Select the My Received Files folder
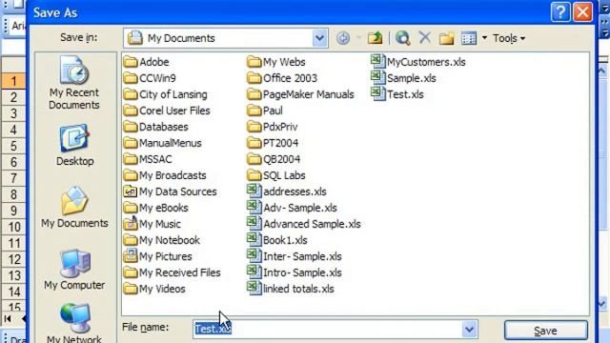610x343 pixels. (172, 272)
